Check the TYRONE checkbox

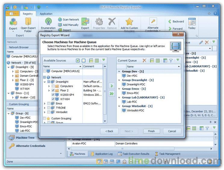(x=49, y=108)
